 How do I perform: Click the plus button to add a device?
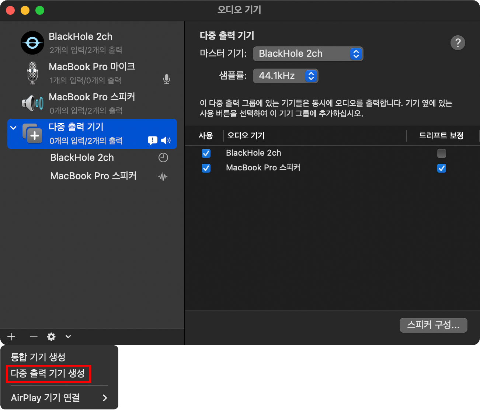[11, 336]
